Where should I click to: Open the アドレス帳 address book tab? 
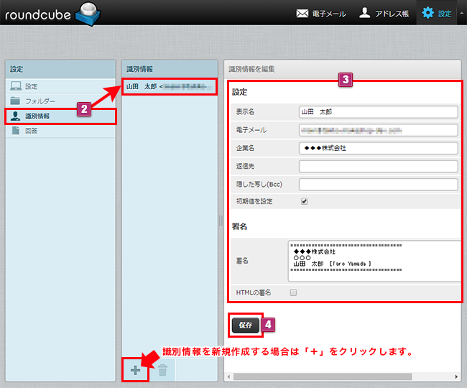[x=384, y=14]
